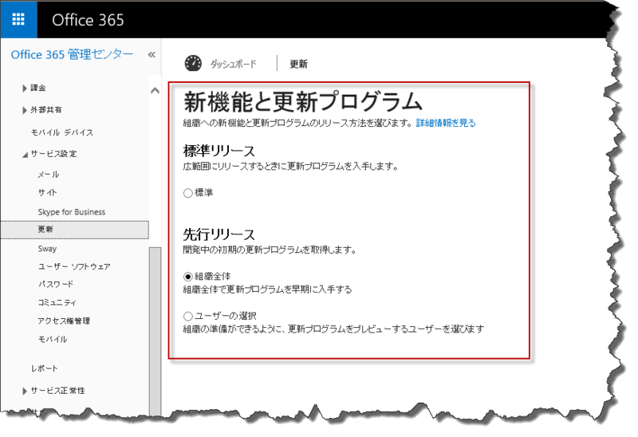Click the sidebar scroll up arrow
Image resolution: width=638 pixels, height=437 pixels.
coord(155,90)
